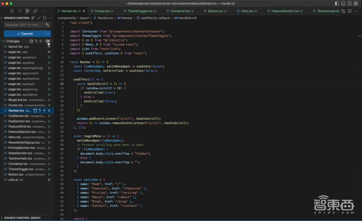
Task: Expand the Source Control Graph section
Action: pyautogui.click(x=22, y=218)
